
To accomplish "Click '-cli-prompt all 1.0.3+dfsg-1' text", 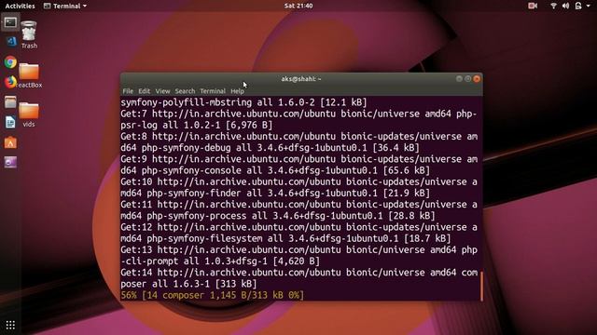I will coord(194,261).
